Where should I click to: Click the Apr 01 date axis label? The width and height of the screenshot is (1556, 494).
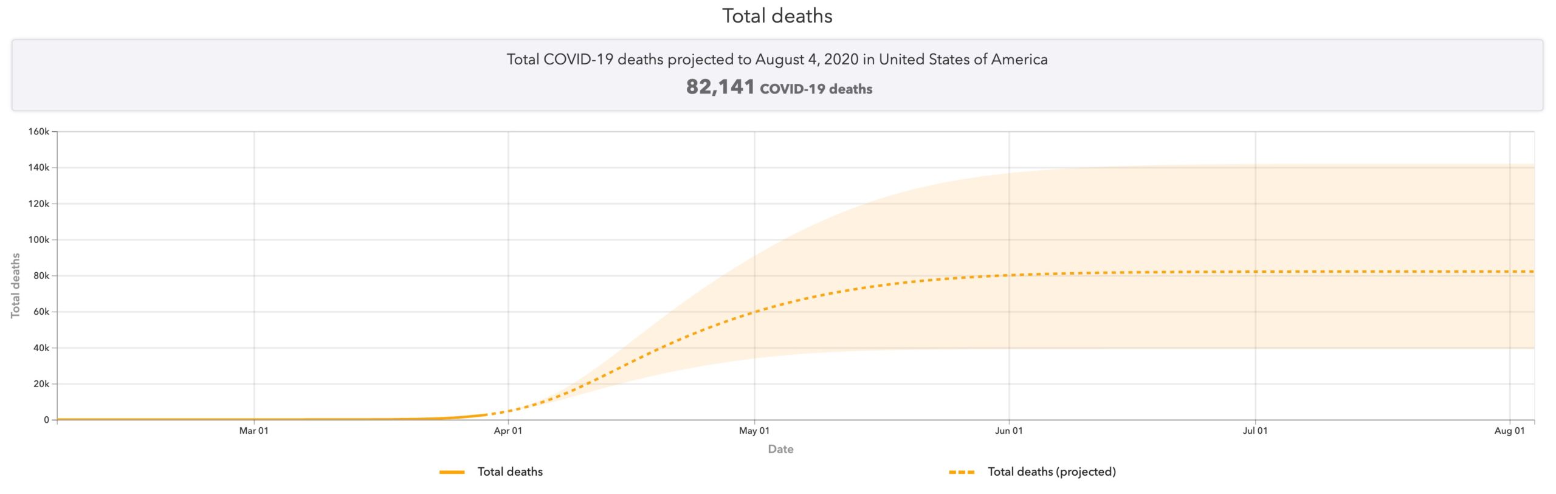508,431
